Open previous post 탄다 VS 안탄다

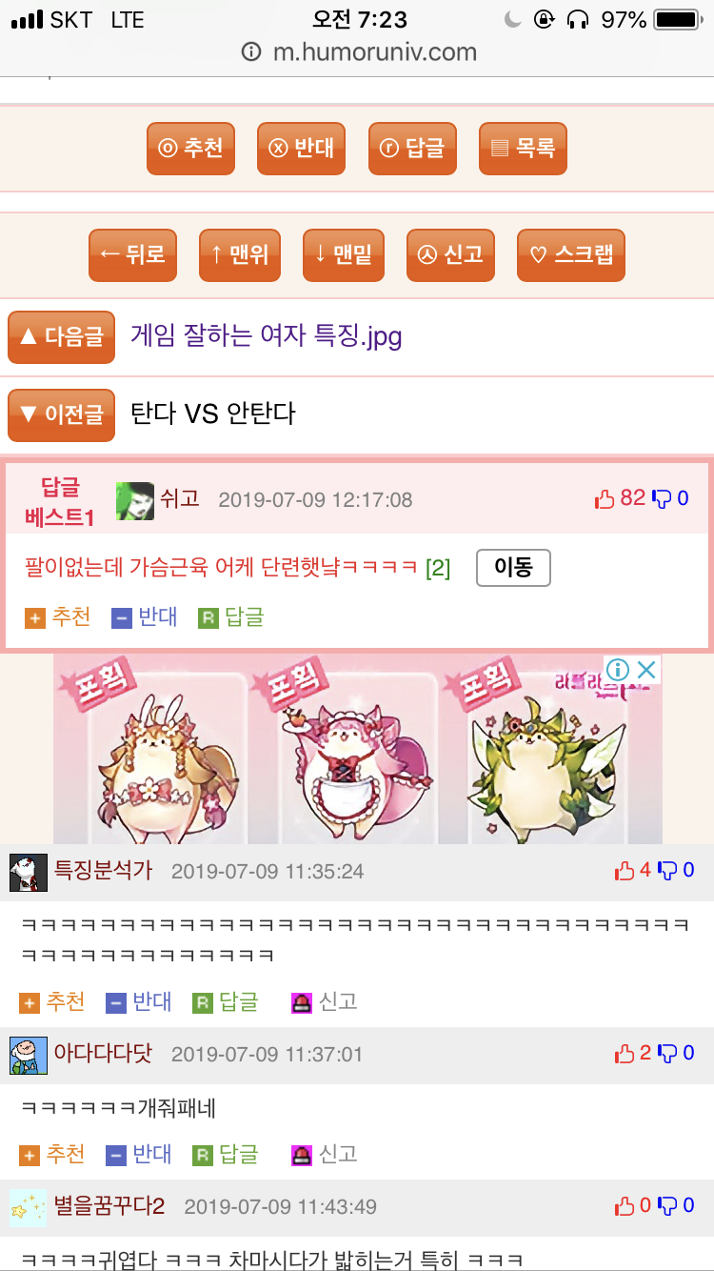point(212,414)
